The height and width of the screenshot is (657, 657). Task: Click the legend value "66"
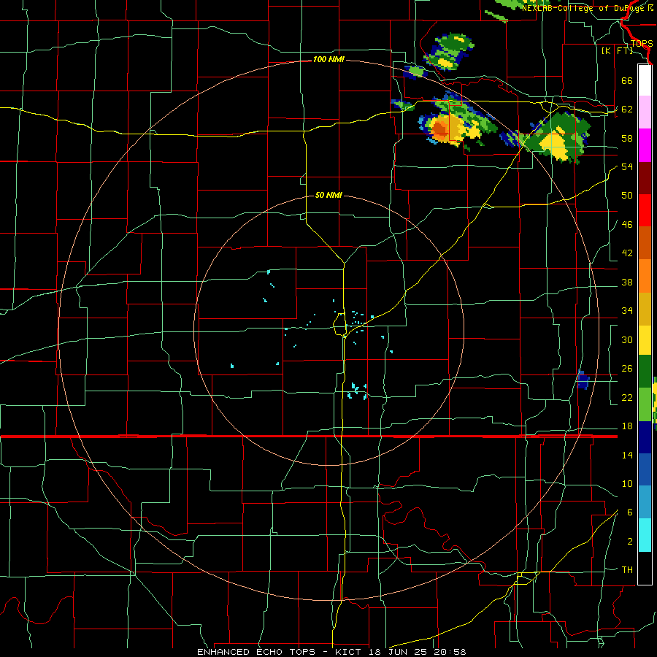[627, 81]
